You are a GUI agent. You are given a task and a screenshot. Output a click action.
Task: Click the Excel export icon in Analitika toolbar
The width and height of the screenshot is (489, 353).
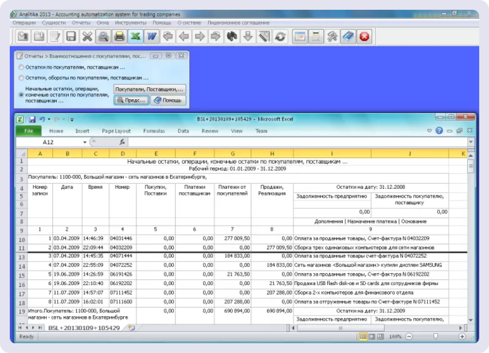tap(135, 36)
